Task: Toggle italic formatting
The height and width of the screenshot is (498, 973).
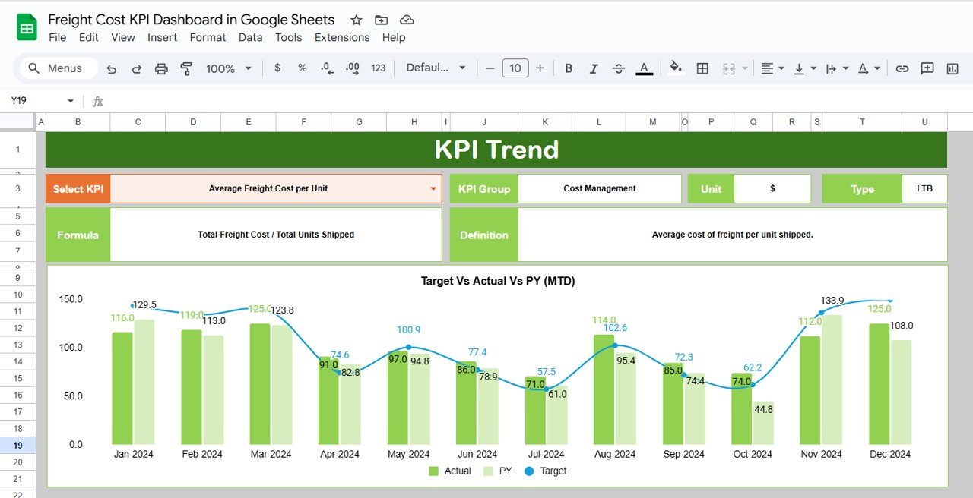Action: pyautogui.click(x=594, y=68)
